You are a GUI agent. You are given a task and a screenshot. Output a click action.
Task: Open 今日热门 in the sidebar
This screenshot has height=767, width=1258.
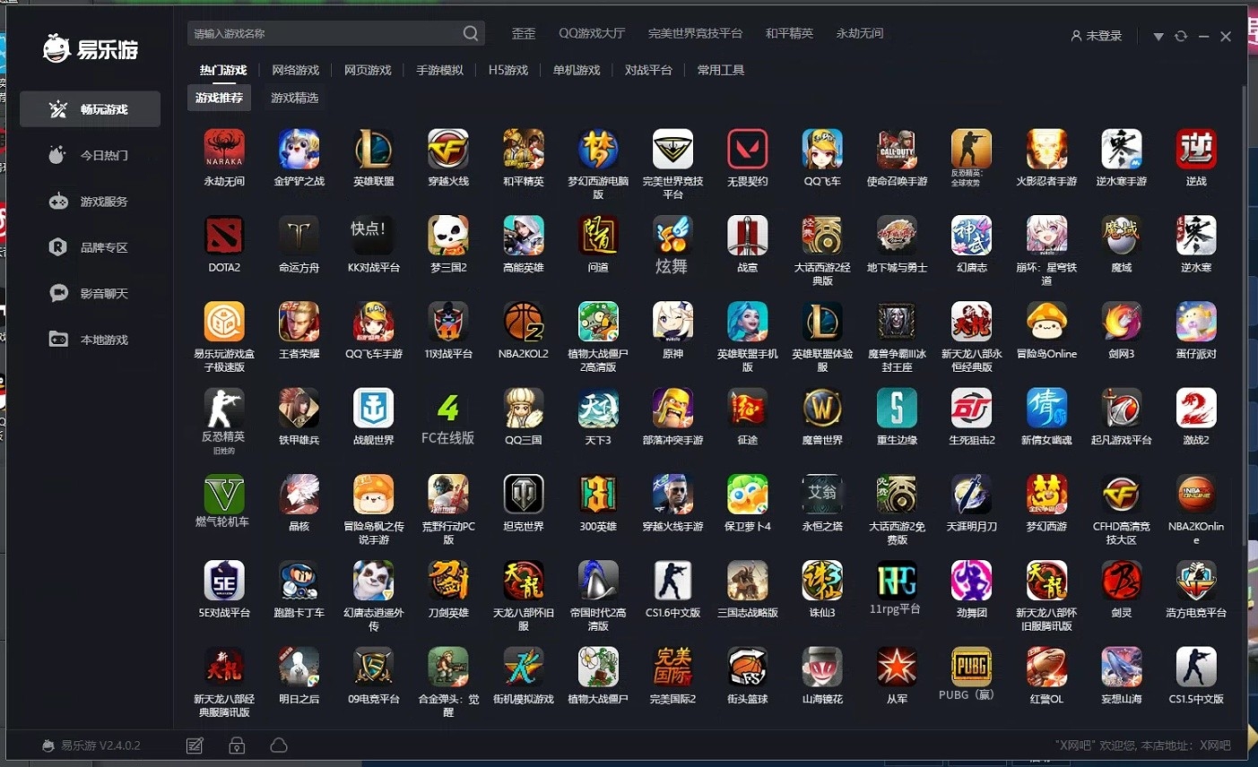(91, 155)
